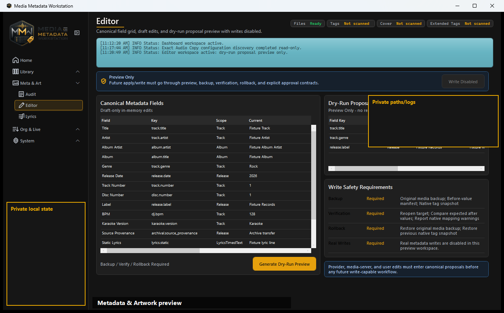Select the Editor page
Screen dimensions: 504x313
pyautogui.click(x=48, y=105)
